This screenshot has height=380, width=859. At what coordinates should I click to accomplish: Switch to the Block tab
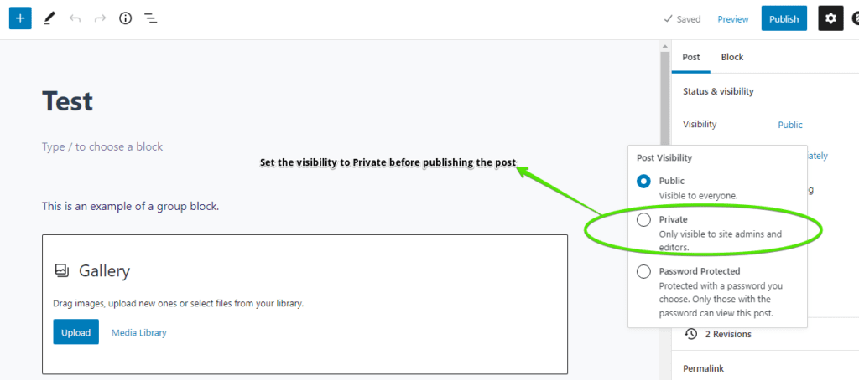click(x=731, y=57)
